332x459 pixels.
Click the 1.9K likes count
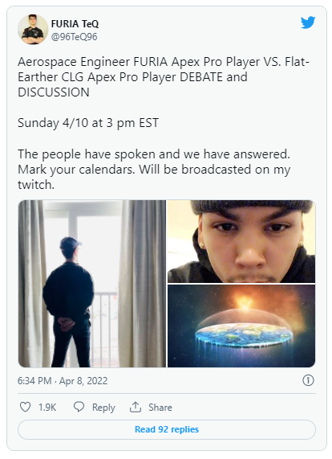tap(47, 408)
